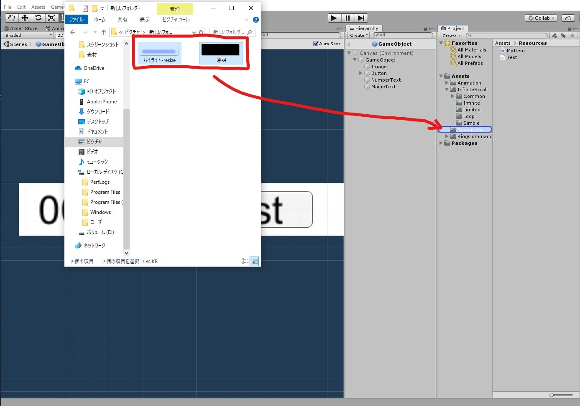Open Hierarchy Create dropdown
580x406 pixels.
(x=359, y=36)
